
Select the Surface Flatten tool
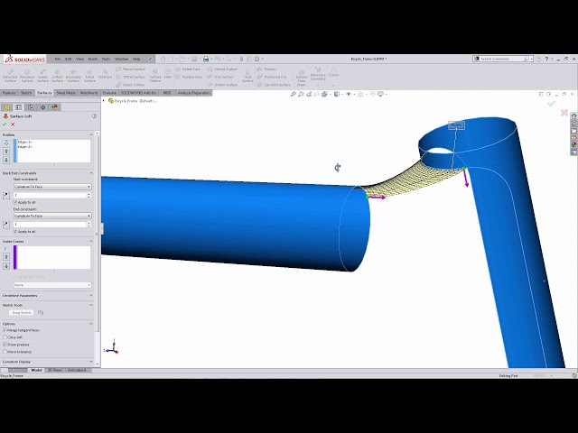(x=155, y=75)
